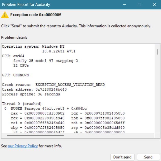Close the Problem Report for Audacity dialog
The image size is (161, 161).
[154, 5]
